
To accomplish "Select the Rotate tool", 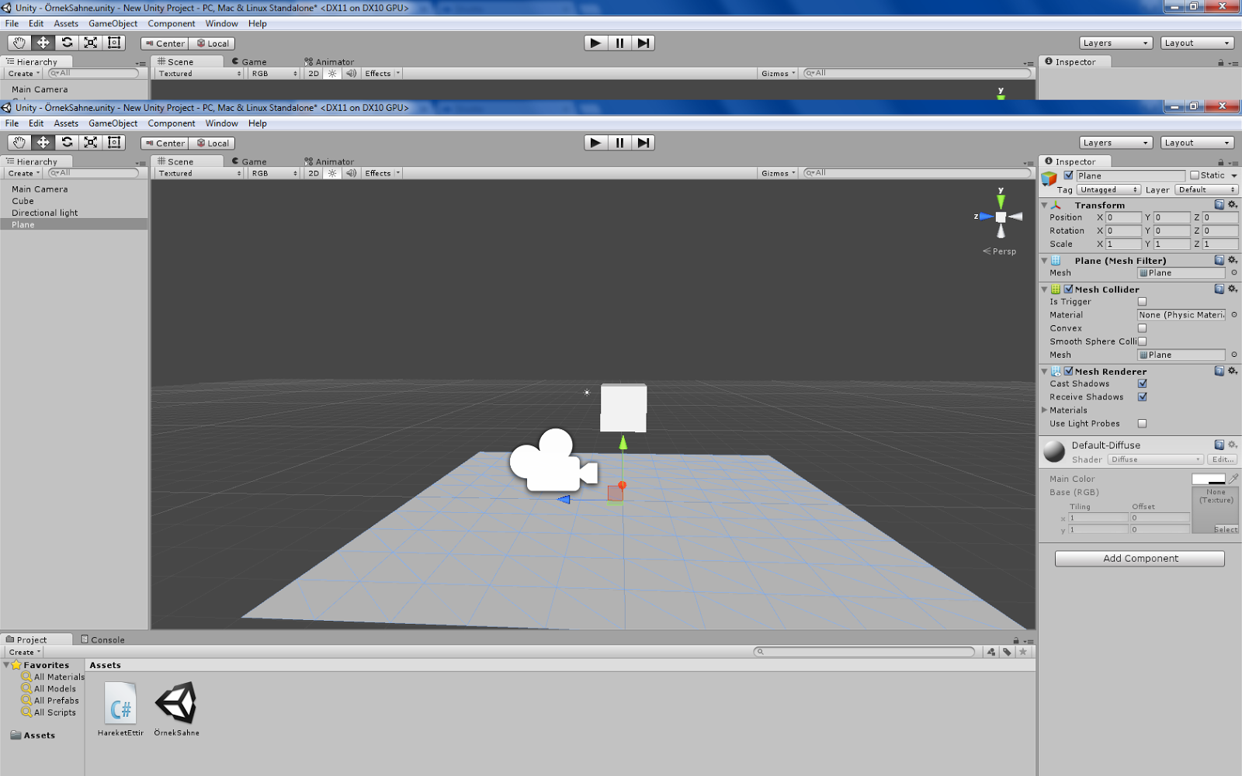I will pos(67,142).
